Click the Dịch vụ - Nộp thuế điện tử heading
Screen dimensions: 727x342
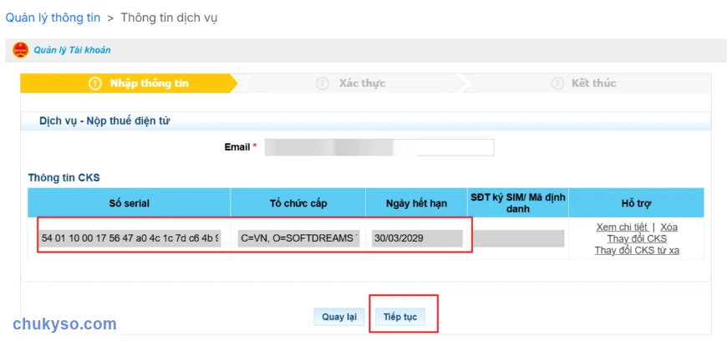click(104, 121)
